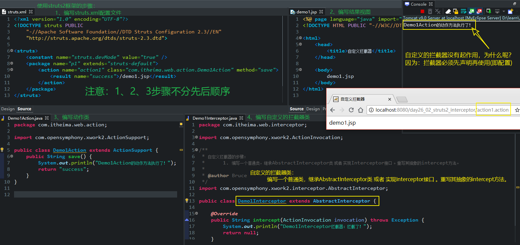Screen dimensions: 520x245
Task: Toggle Scroll Lock in the Console toolbar
Action: [x=456, y=11]
